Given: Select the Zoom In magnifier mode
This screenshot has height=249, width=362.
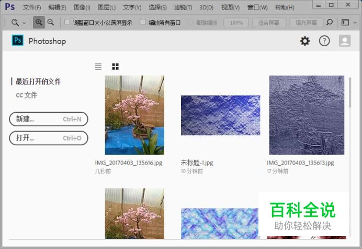Looking at the screenshot, I should pyautogui.click(x=39, y=23).
